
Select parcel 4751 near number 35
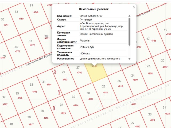[x=6, y=25]
